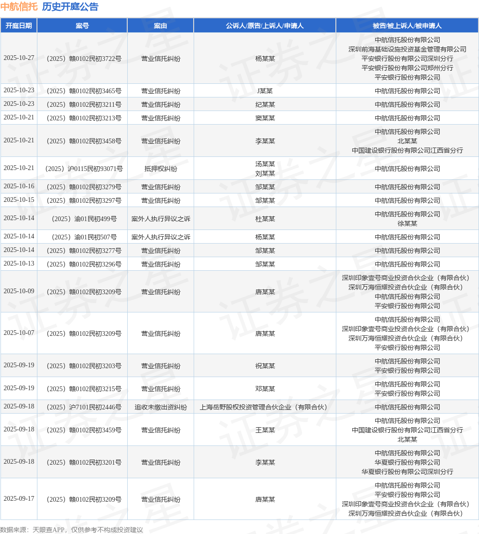
Task: Click the 历史开庭公告 heading
Action: coord(70,7)
